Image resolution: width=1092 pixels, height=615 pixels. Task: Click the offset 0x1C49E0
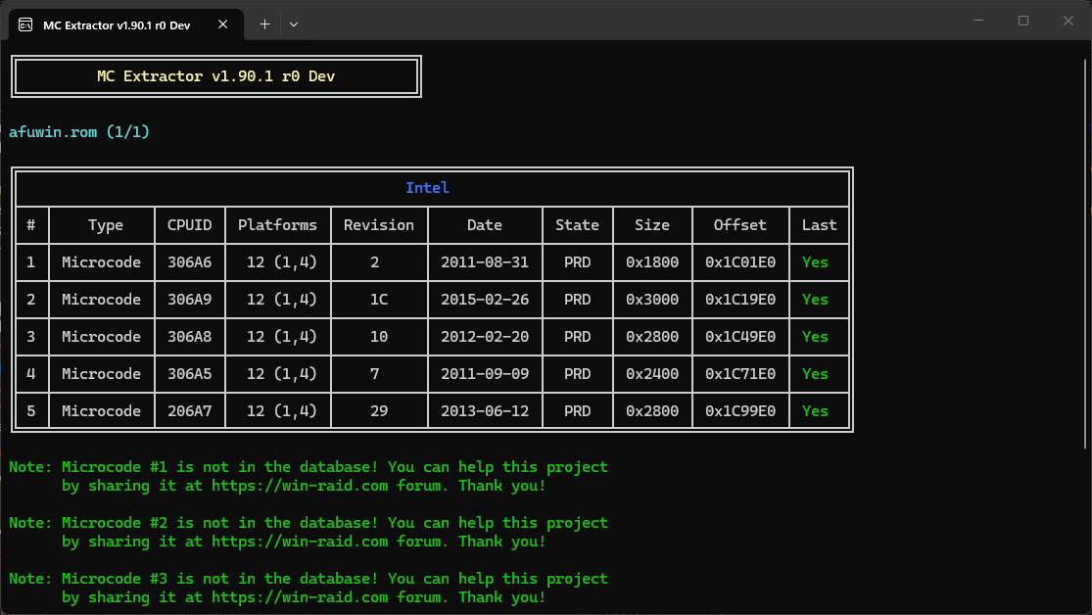pyautogui.click(x=740, y=337)
